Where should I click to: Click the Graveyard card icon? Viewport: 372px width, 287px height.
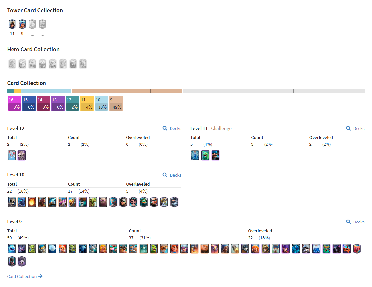[22, 262]
